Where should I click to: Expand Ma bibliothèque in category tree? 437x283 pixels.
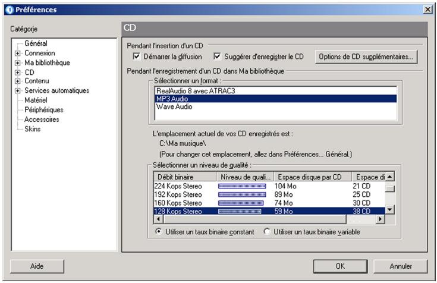(x=18, y=62)
